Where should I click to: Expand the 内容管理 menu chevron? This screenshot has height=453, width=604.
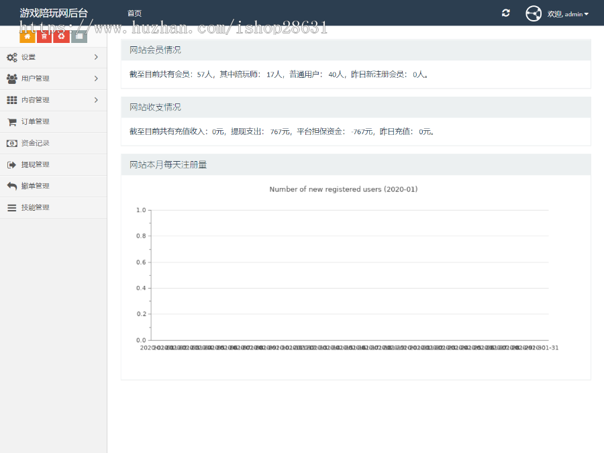pyautogui.click(x=97, y=100)
